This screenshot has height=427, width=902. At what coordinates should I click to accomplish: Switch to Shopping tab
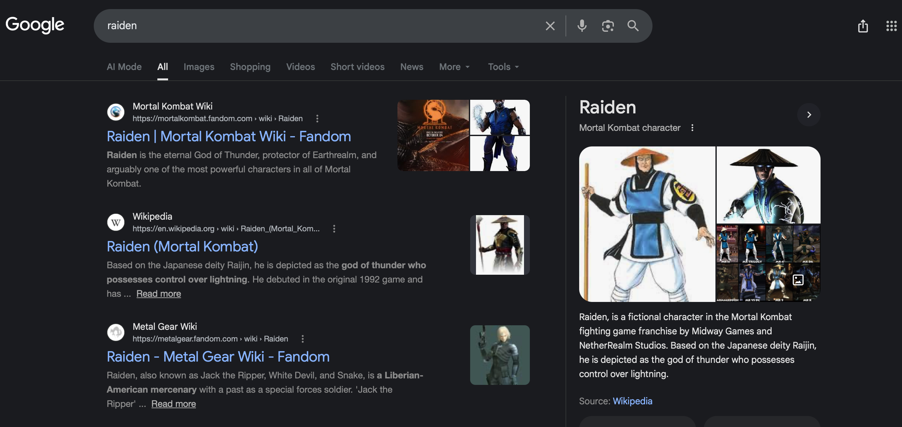[250, 67]
